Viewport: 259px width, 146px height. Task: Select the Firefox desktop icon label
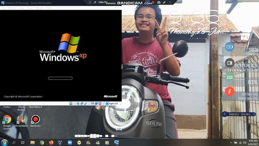tap(7, 107)
